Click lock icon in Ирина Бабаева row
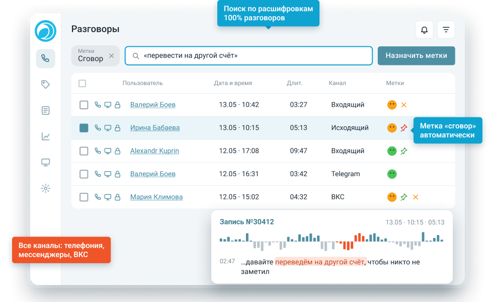The height and width of the screenshot is (302, 495). [x=117, y=128]
